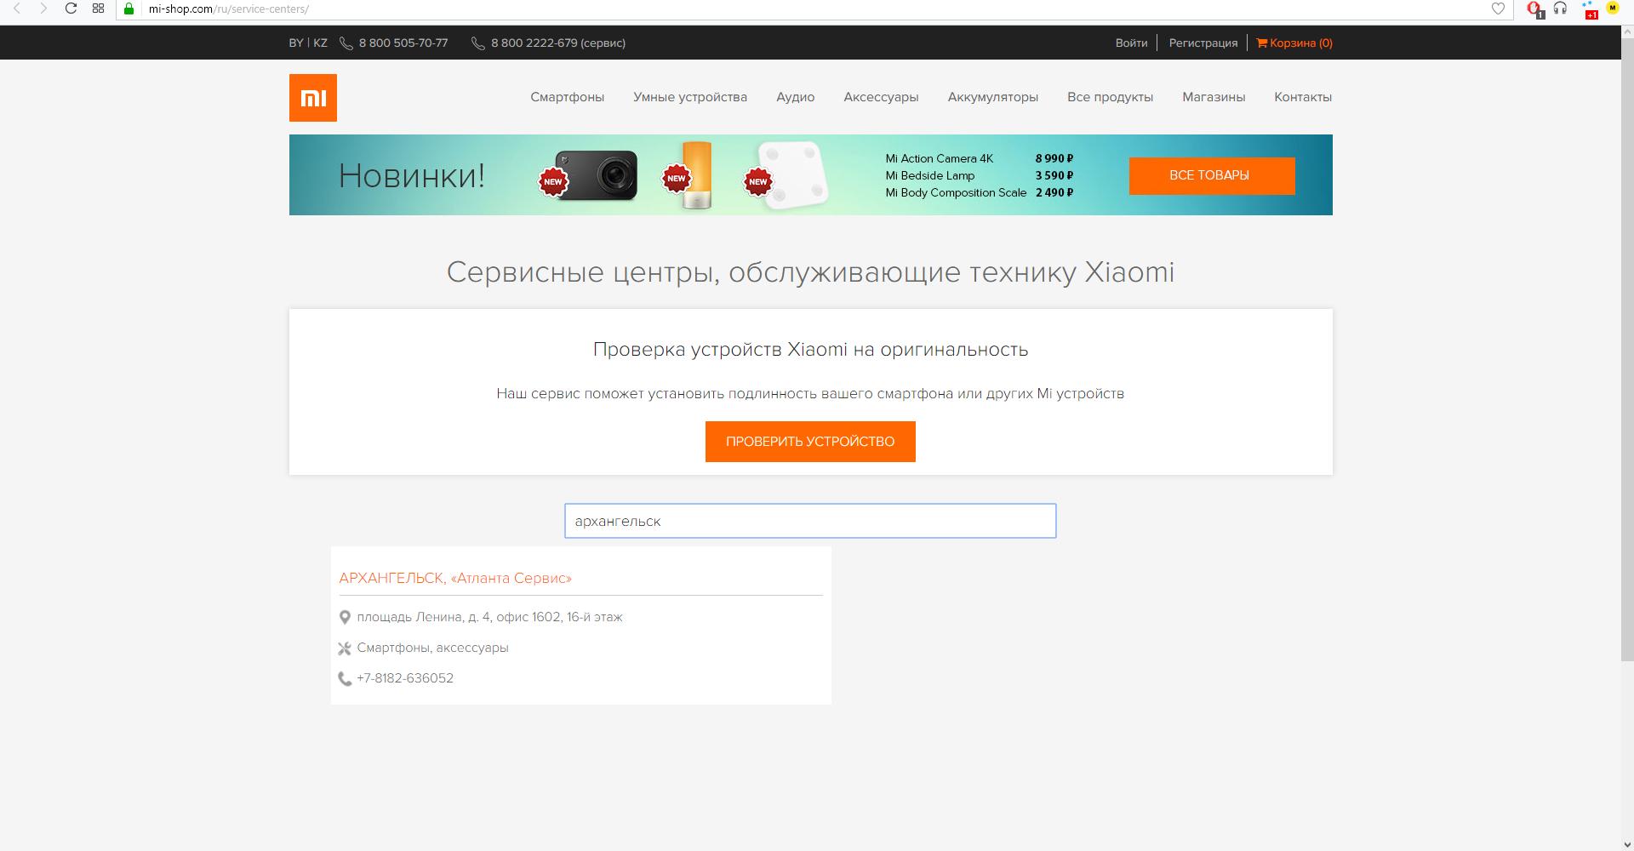Click the phone icon beside the service number

click(478, 43)
